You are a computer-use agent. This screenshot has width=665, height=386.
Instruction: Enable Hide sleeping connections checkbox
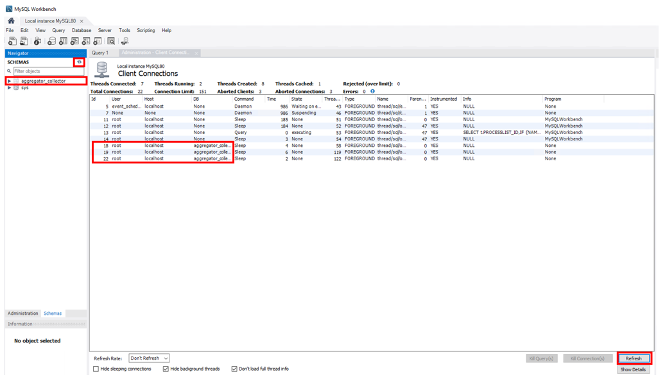pyautogui.click(x=96, y=369)
